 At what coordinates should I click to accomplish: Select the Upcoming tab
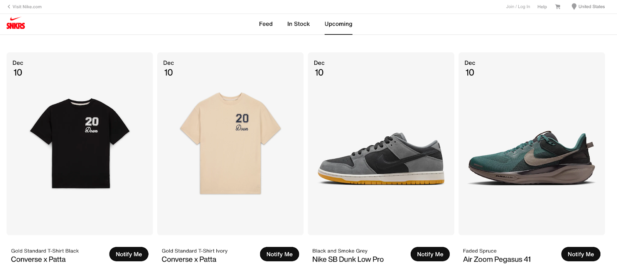click(338, 24)
